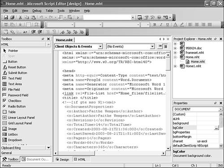
Task: Select the Table control in Toolbox
Action: pyautogui.click(x=26, y=112)
